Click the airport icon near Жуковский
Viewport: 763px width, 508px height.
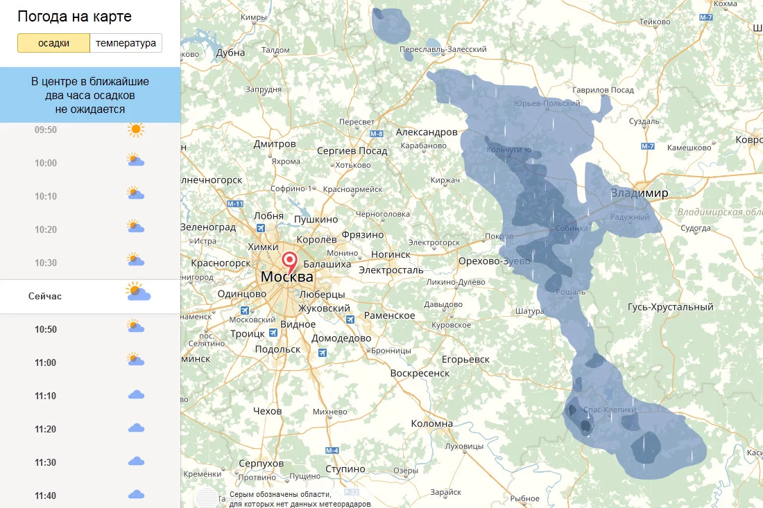[350, 319]
